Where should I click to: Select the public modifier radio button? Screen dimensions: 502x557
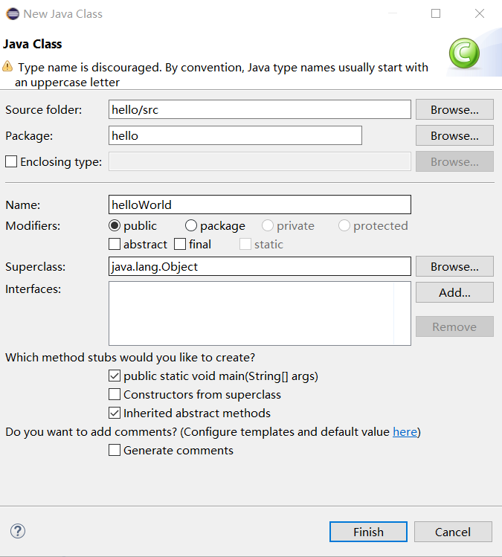pos(115,225)
